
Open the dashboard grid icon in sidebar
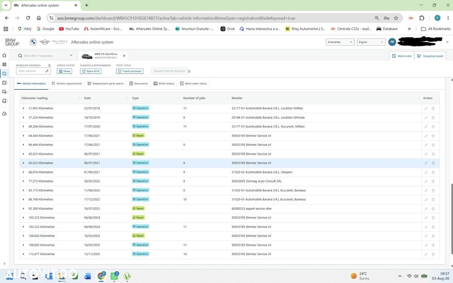tap(5, 64)
